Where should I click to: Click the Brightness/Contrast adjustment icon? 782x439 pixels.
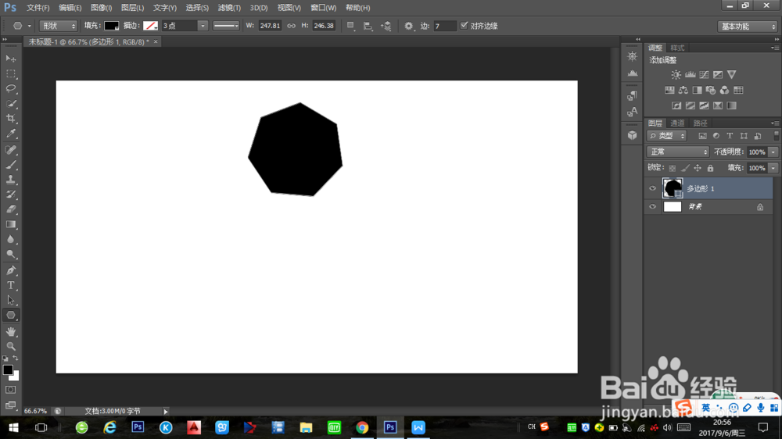pyautogui.click(x=676, y=75)
